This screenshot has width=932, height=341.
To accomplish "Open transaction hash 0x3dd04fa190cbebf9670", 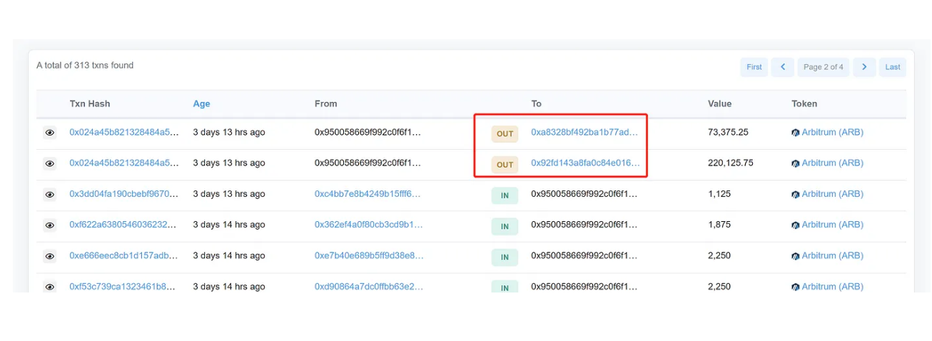I will tap(123, 194).
